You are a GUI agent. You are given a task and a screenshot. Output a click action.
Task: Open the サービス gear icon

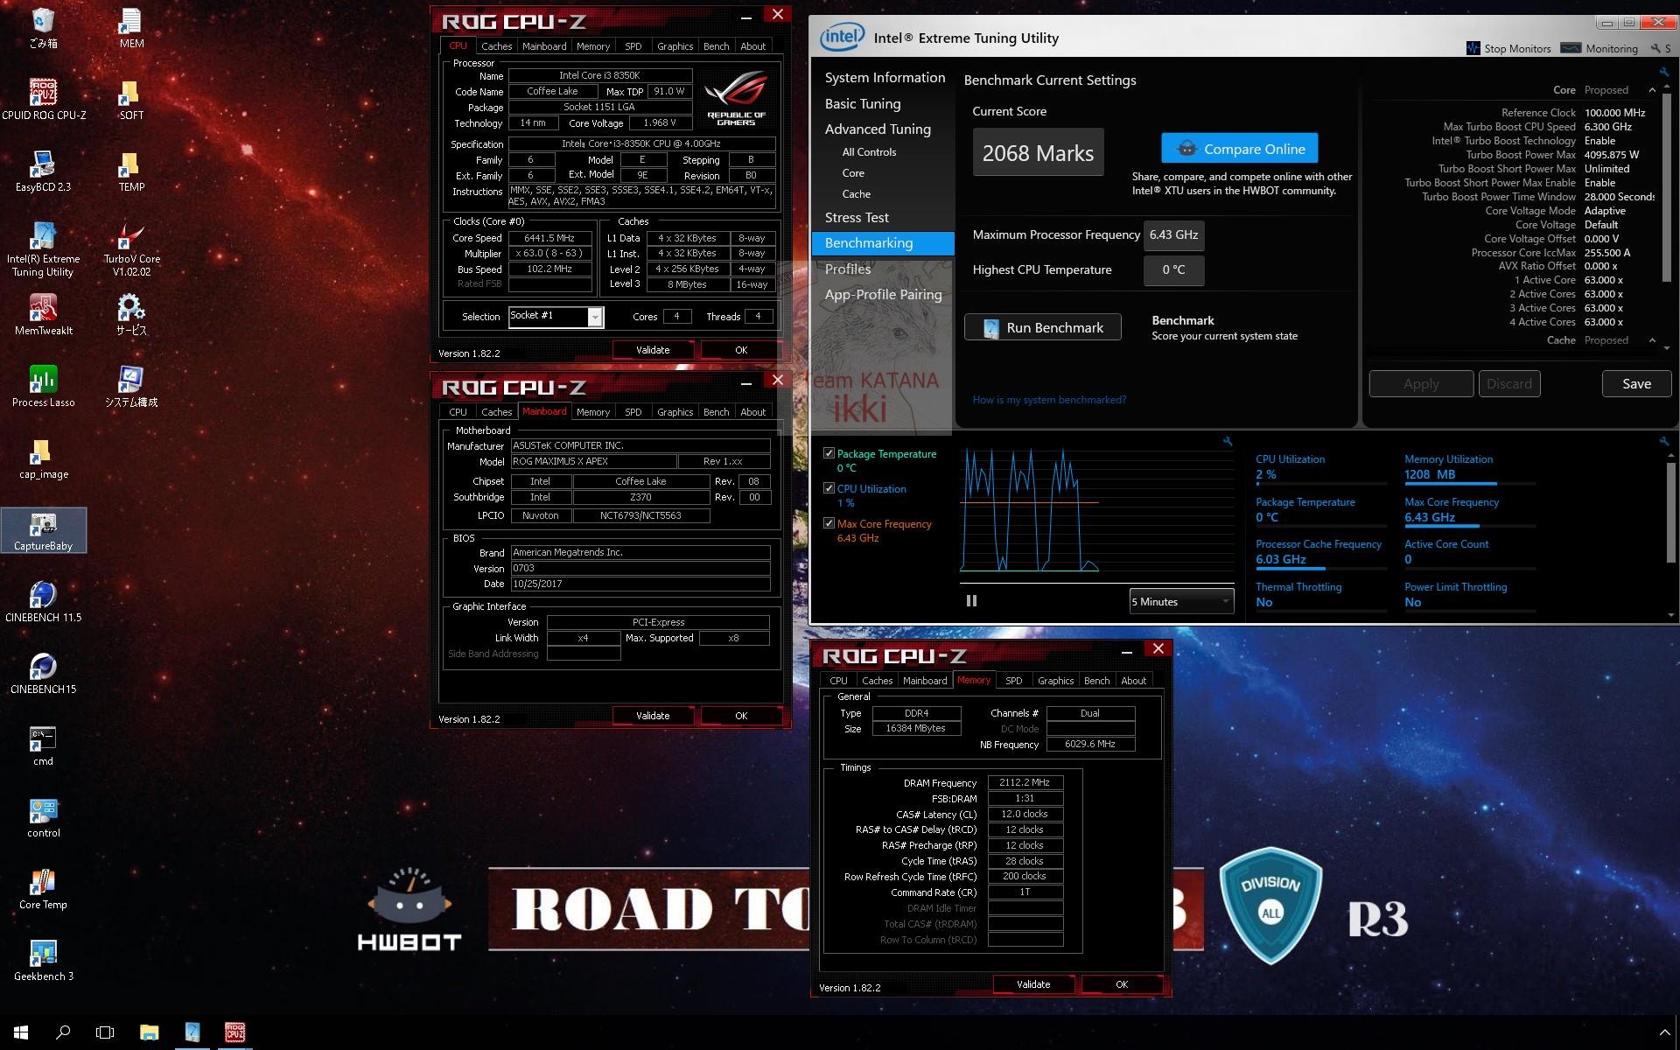coord(131,314)
